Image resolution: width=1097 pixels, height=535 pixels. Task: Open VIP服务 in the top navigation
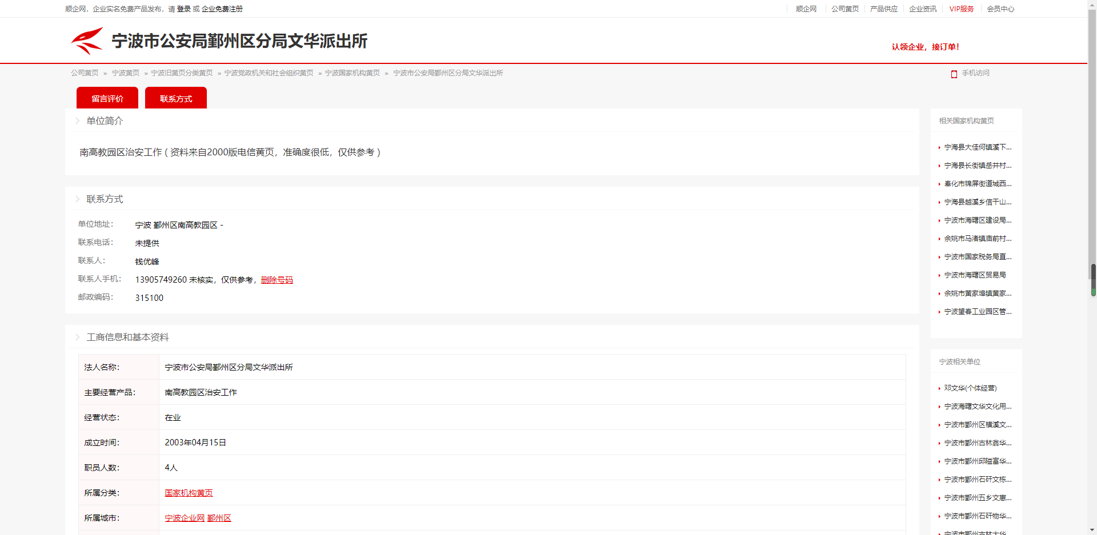pos(962,9)
